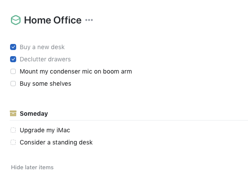Click the divider line under Someday heading
This screenshot has height=181, width=248.
tap(129, 120)
